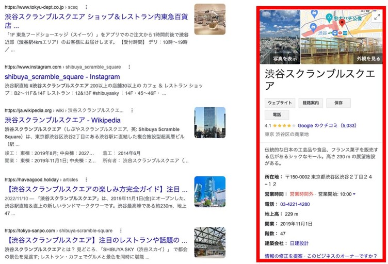
Task: Open 渋谷スクランブルスクエアの楽しみ方完全ガイド result
Action: point(96,189)
